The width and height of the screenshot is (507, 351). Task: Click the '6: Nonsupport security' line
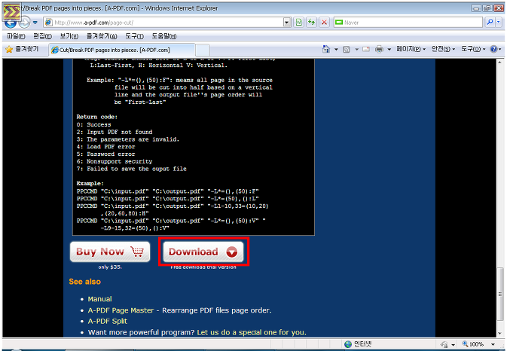click(x=115, y=161)
